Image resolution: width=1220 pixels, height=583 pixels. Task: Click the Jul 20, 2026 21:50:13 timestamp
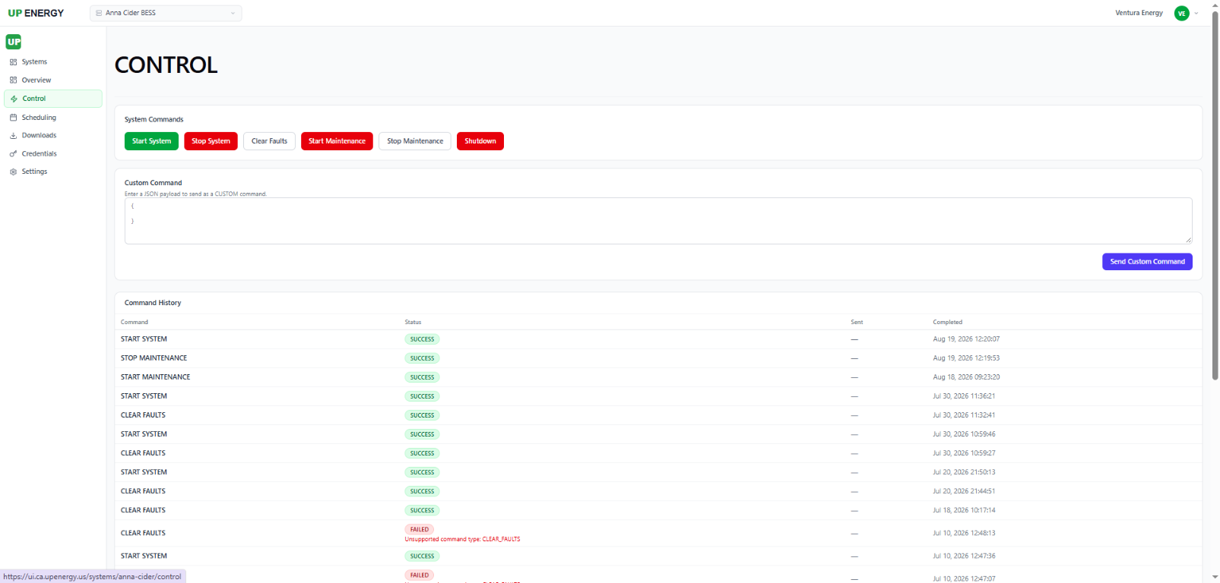pos(964,472)
